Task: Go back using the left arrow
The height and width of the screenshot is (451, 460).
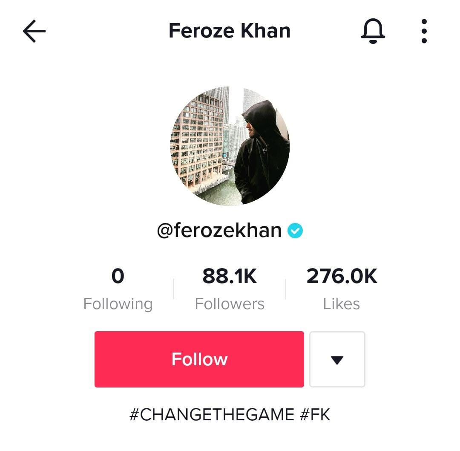Action: 34,31
